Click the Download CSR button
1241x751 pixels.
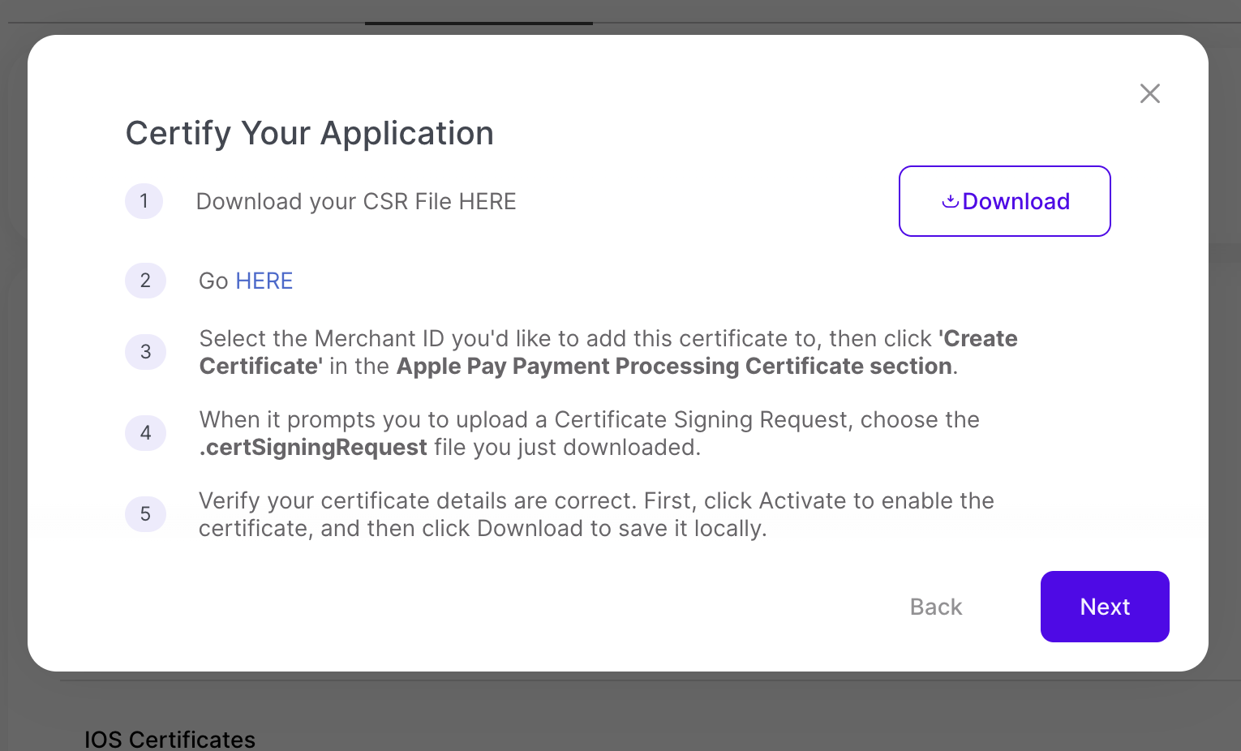1004,201
